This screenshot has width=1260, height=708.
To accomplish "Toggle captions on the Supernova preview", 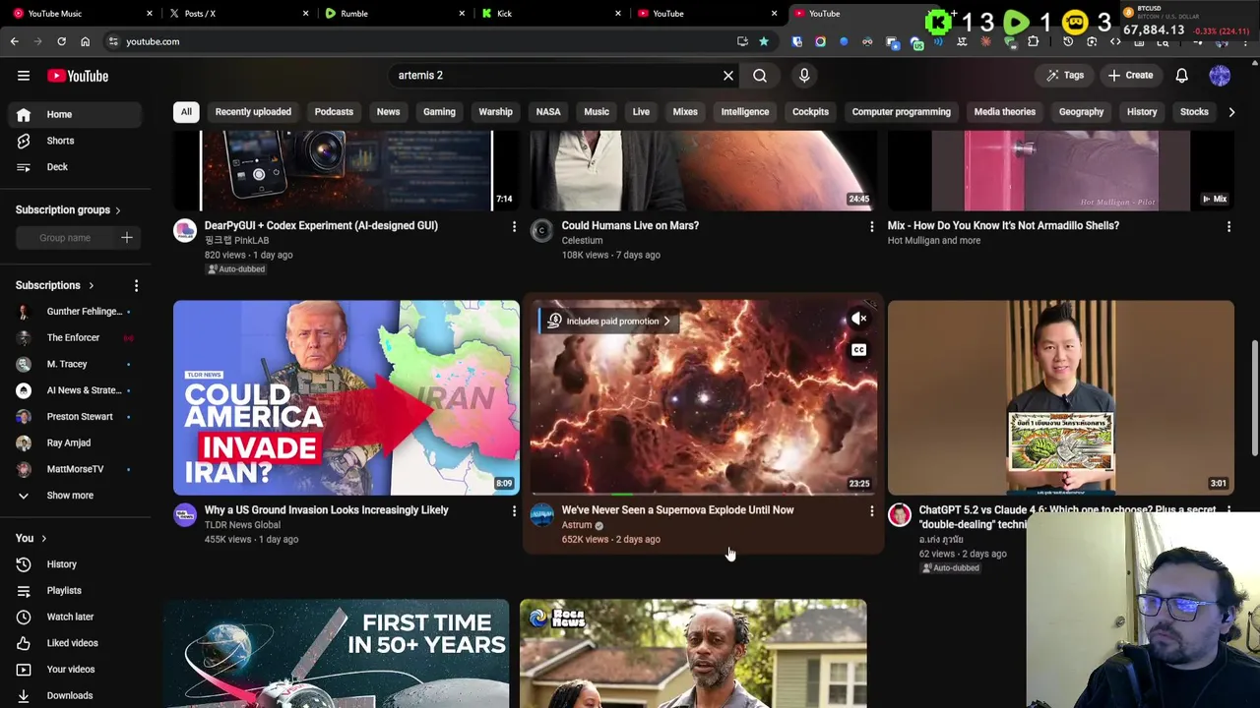I will point(859,350).
